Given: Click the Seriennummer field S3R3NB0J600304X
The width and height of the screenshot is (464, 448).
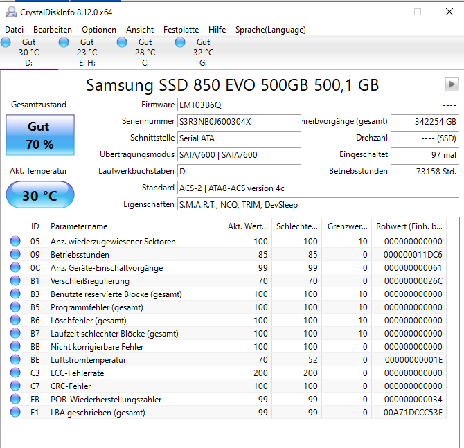Looking at the screenshot, I should coord(239,122).
